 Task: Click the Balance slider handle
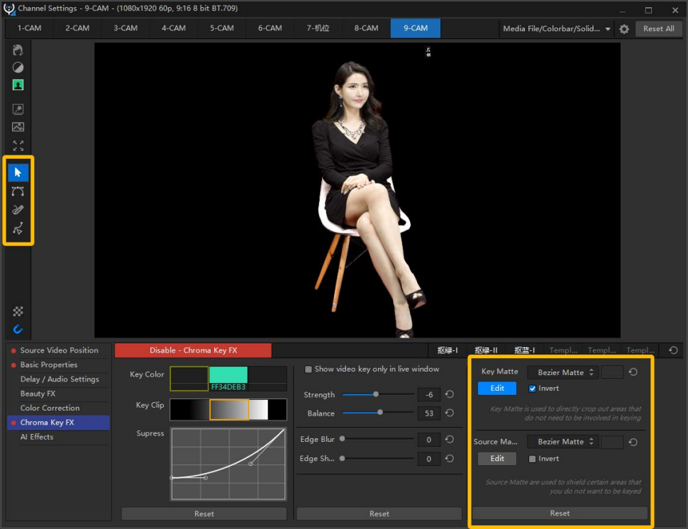click(380, 412)
